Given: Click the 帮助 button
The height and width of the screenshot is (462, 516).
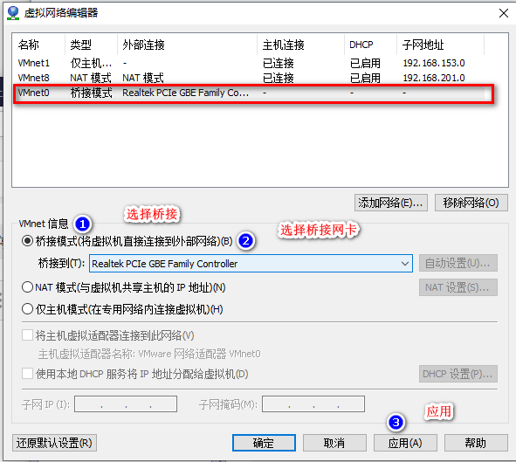Looking at the screenshot, I should (x=476, y=443).
